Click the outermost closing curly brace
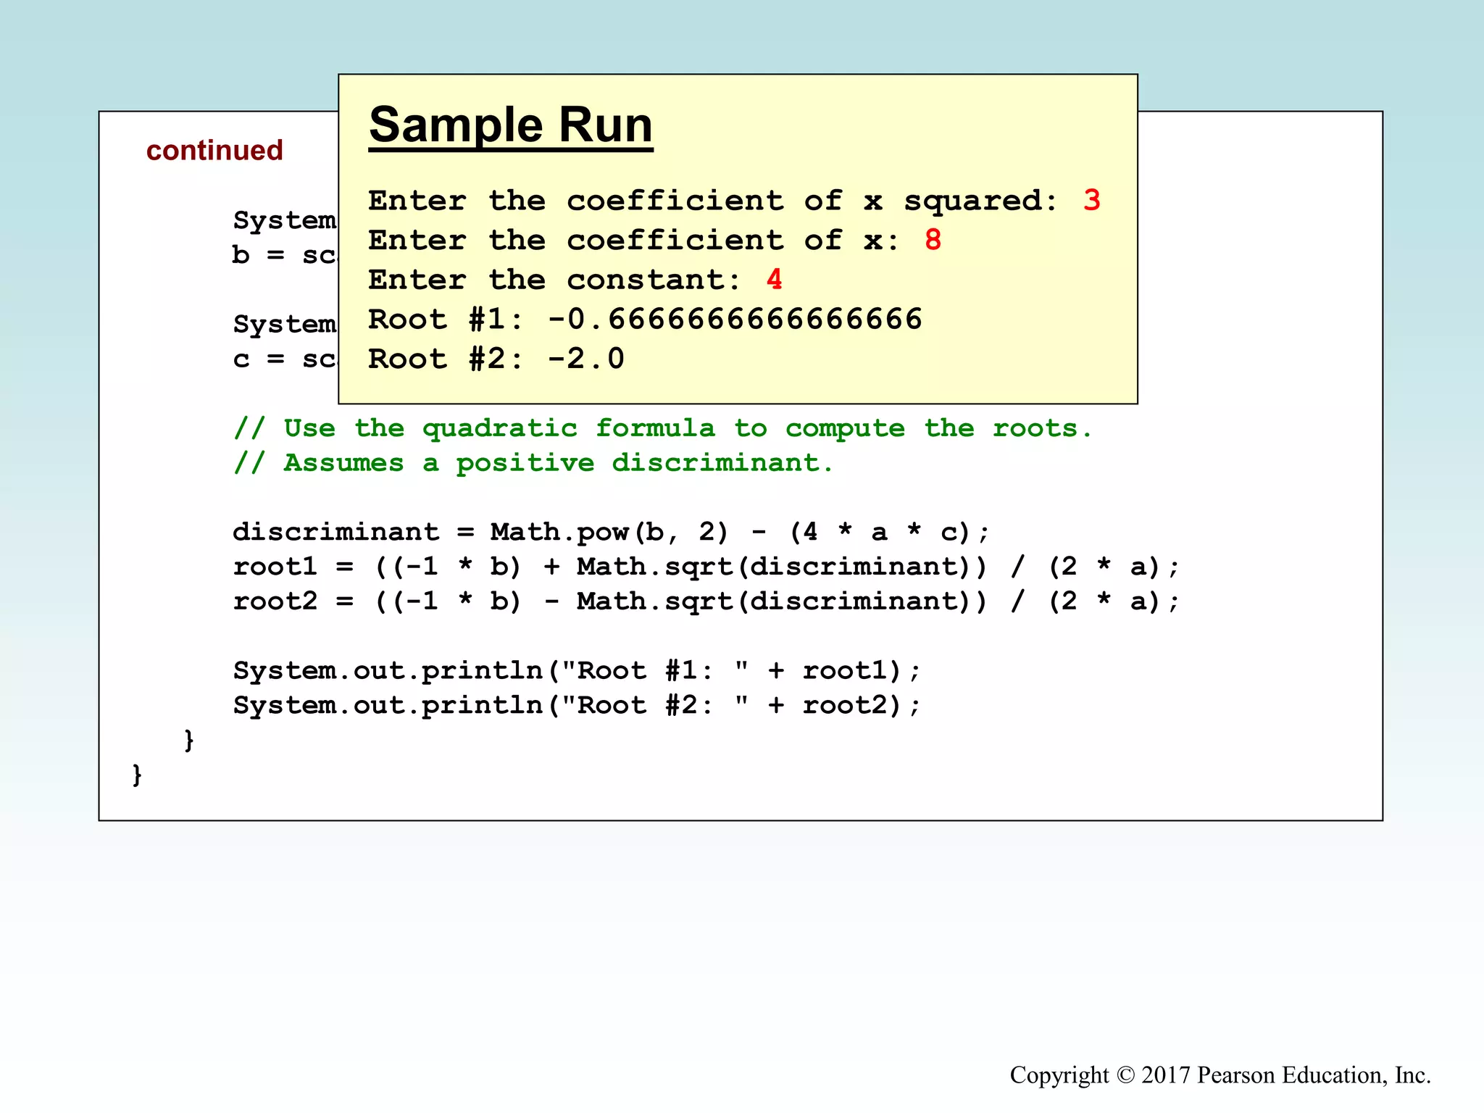Screen dimensions: 1484x1113 [137, 775]
